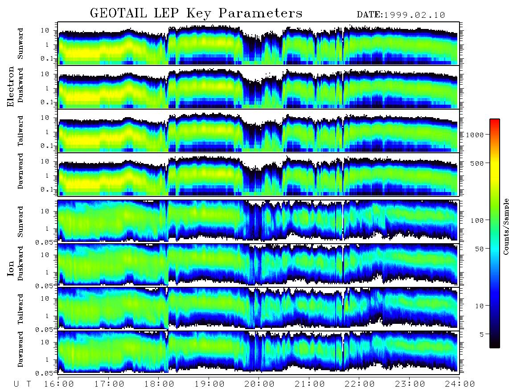
Task: Click the Sunward label of the Ion group
Action: pyautogui.click(x=21, y=222)
